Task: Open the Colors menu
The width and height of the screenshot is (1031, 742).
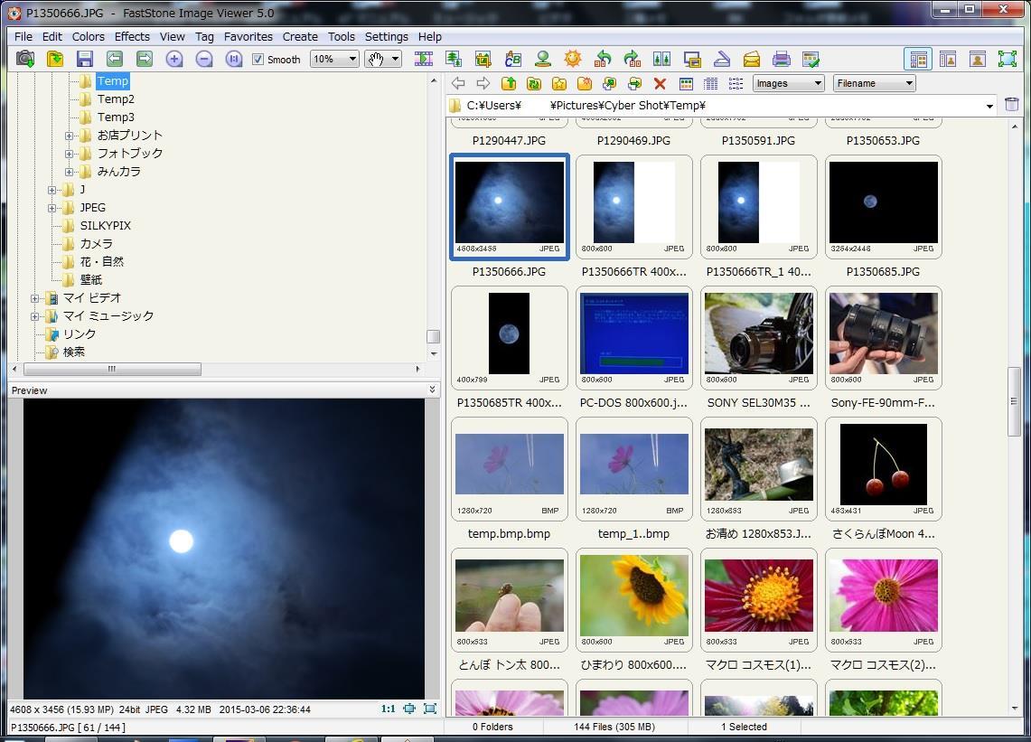Action: tap(89, 37)
